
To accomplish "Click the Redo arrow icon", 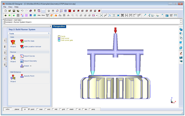I will pyautogui.click(x=26, y=11).
